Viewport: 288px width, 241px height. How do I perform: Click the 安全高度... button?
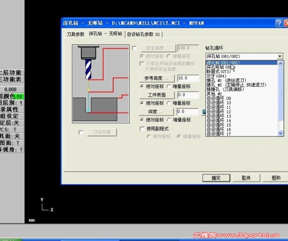[158, 48]
